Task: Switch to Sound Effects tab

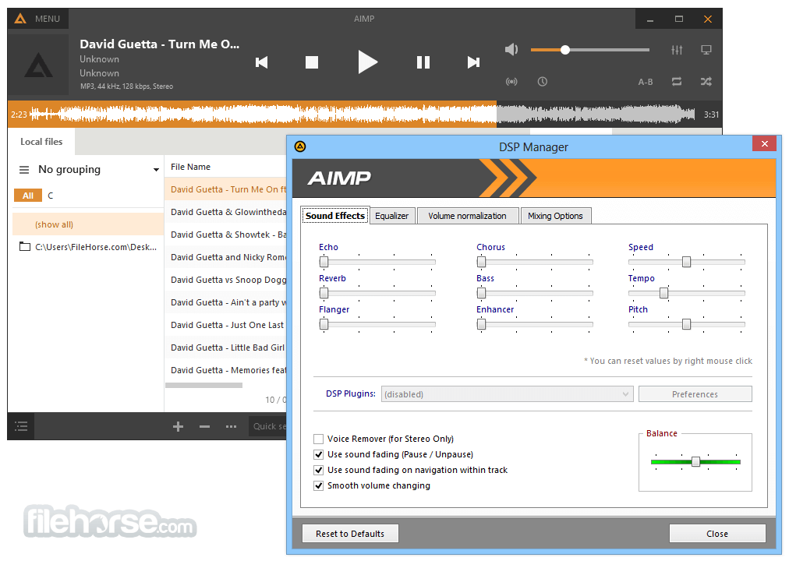Action: (335, 216)
